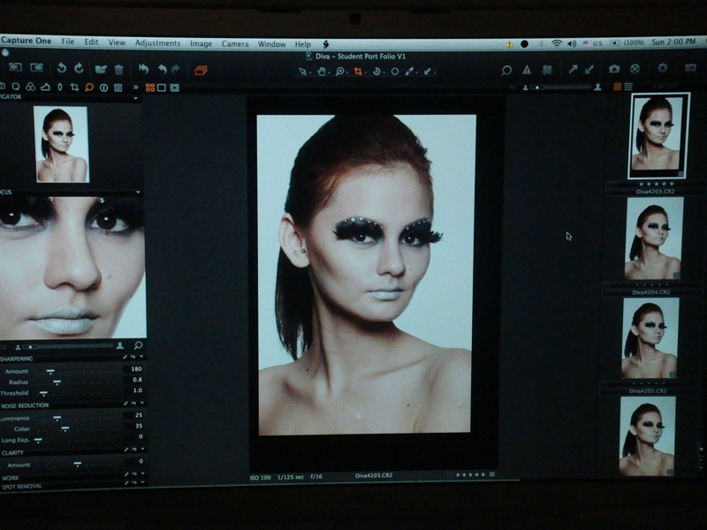This screenshot has height=530, width=707.
Task: Open the output list tool tab icon
Action: [x=118, y=87]
